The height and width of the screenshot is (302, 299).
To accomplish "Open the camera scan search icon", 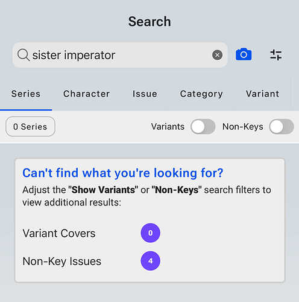I will 244,54.
